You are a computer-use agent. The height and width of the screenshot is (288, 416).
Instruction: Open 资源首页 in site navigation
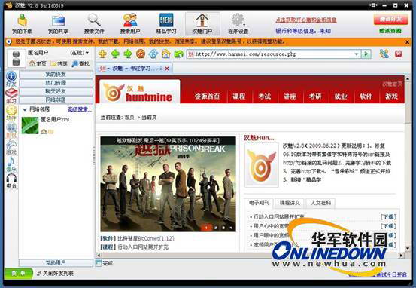click(207, 97)
